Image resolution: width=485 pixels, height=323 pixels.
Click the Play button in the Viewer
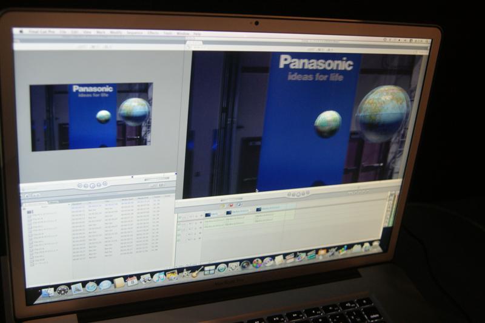pos(92,186)
